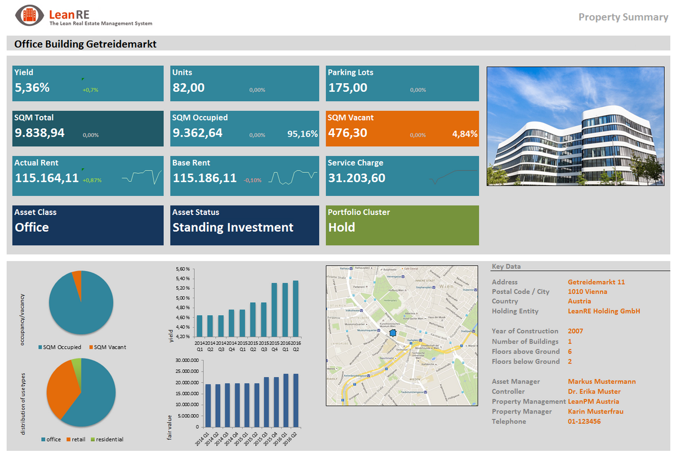Select the SQM Vacant orange tile
This screenshot has width=676, height=457.
(x=402, y=128)
